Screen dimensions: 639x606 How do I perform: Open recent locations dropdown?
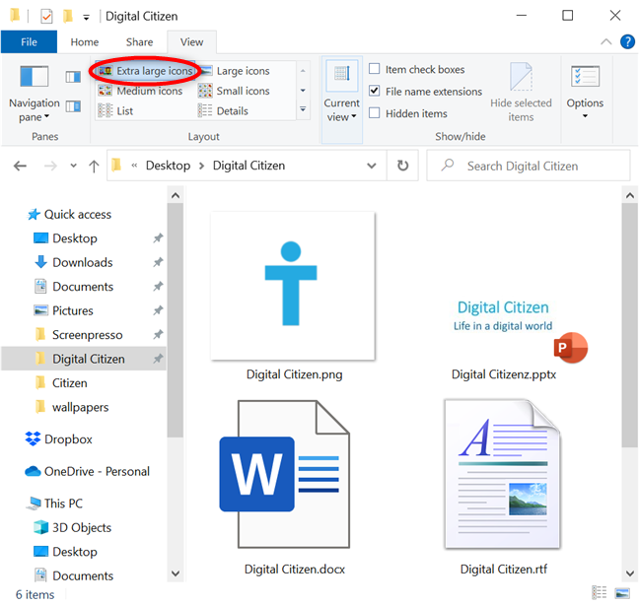[73, 166]
